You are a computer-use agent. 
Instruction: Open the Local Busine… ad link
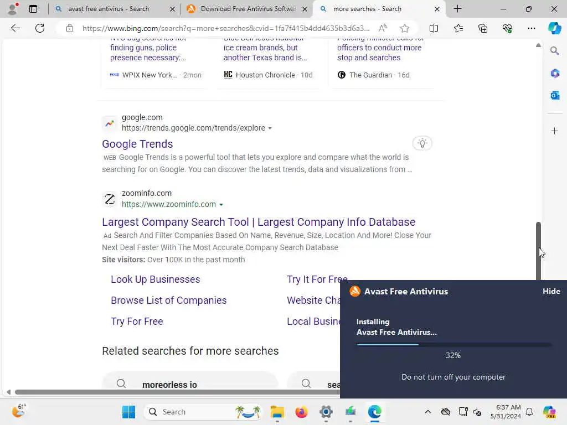coord(313,322)
